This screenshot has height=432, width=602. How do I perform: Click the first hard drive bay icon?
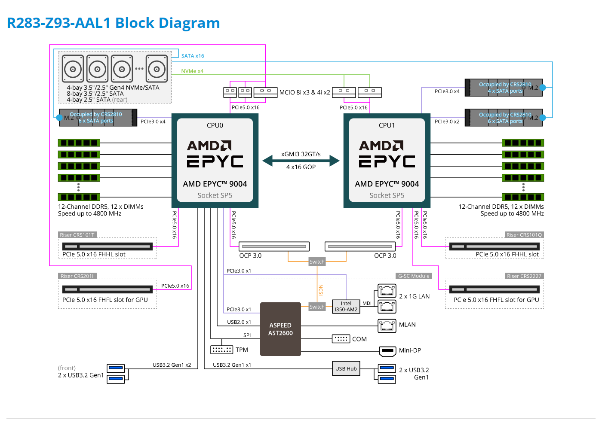click(x=73, y=68)
